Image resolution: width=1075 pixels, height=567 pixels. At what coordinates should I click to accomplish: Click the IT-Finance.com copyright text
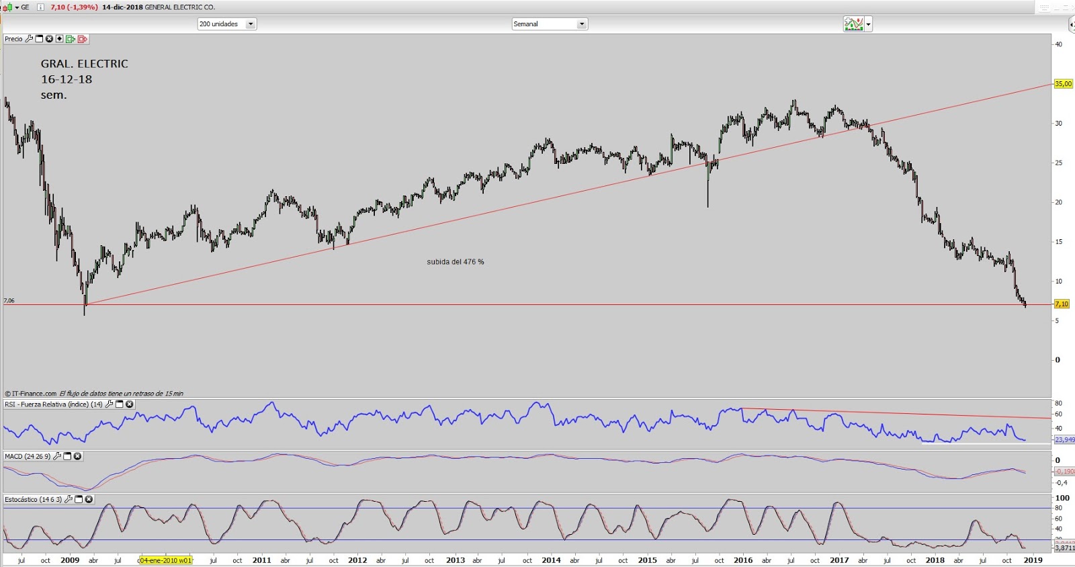point(31,394)
